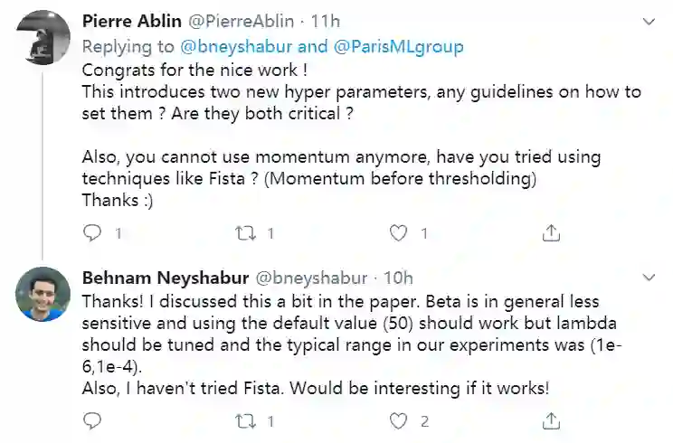
Task: Share Pierre Ablin's tweet
Action: [550, 234]
